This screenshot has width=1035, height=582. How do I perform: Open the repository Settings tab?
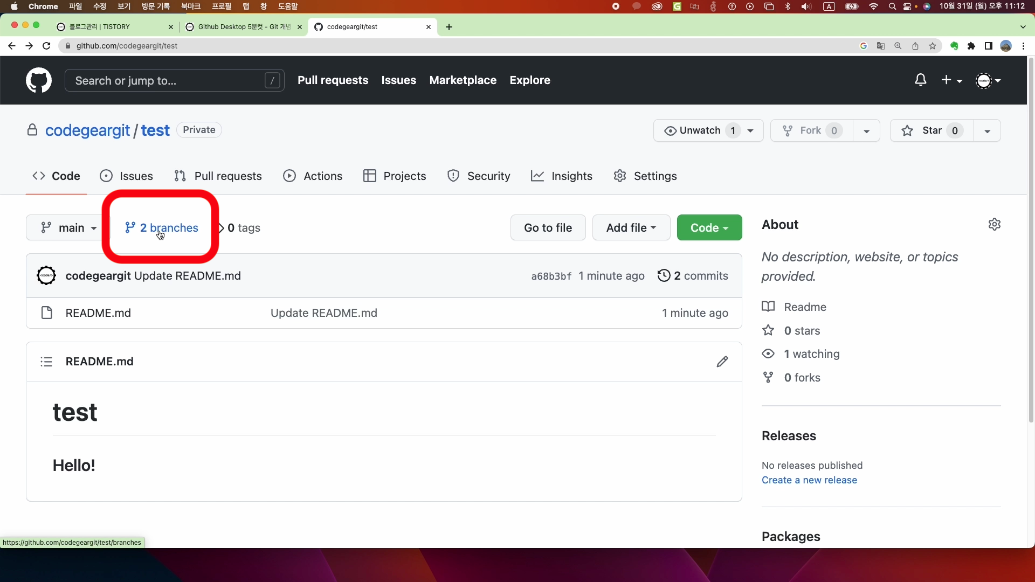[x=645, y=176]
